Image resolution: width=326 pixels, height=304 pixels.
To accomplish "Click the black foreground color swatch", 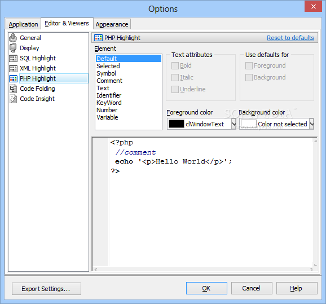I will click(177, 124).
